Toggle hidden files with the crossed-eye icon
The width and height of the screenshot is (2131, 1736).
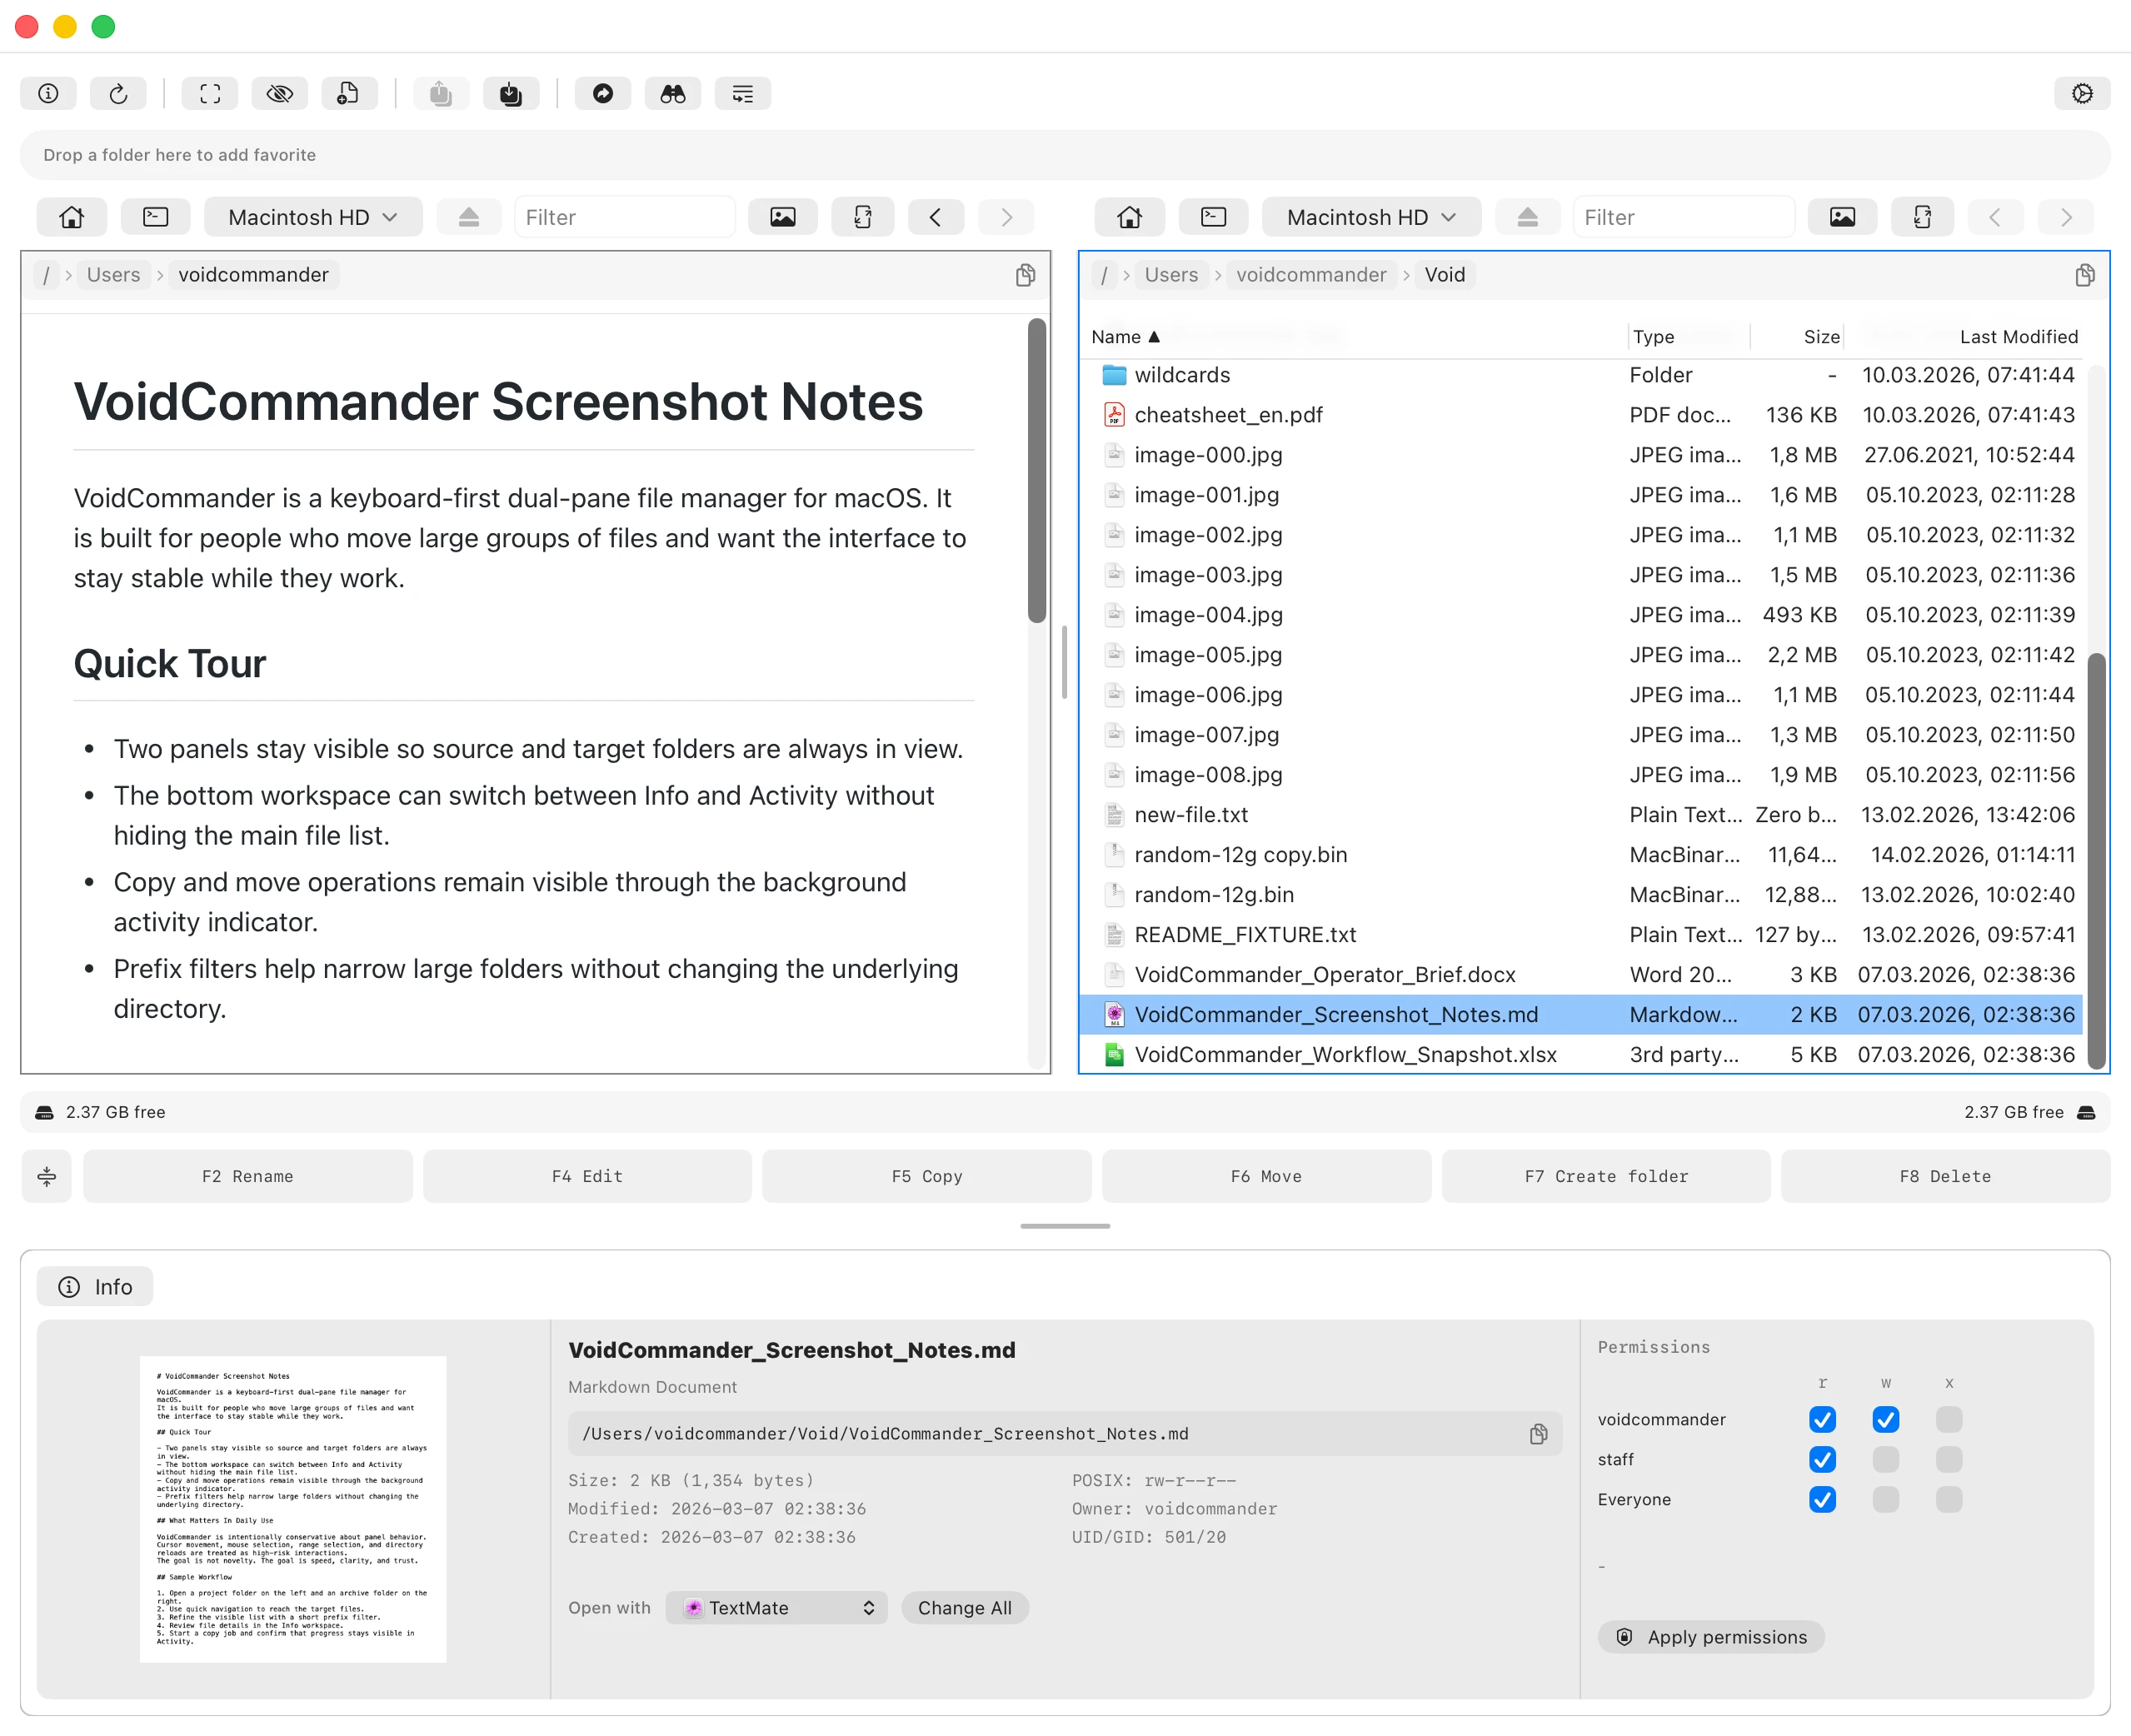[279, 94]
